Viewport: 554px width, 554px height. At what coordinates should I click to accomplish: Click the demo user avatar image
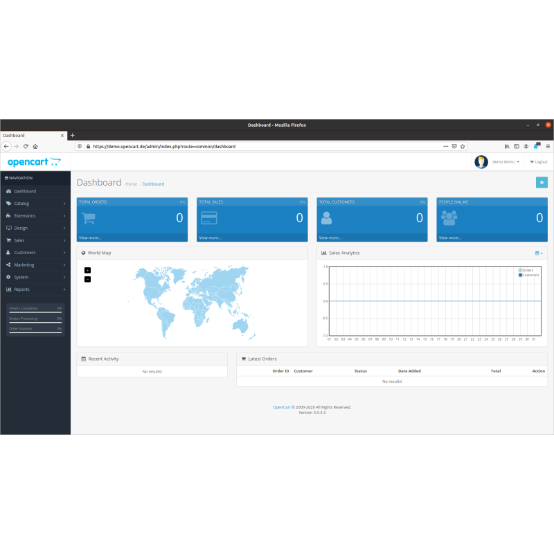click(x=481, y=161)
